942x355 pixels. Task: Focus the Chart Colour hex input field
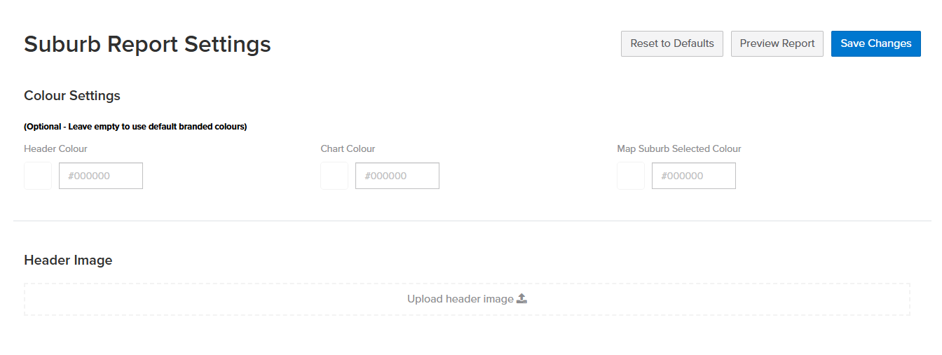pos(397,176)
